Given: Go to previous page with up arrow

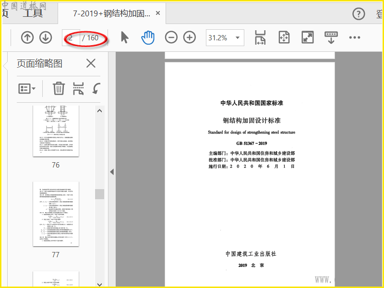Looking at the screenshot, I should click(x=27, y=38).
